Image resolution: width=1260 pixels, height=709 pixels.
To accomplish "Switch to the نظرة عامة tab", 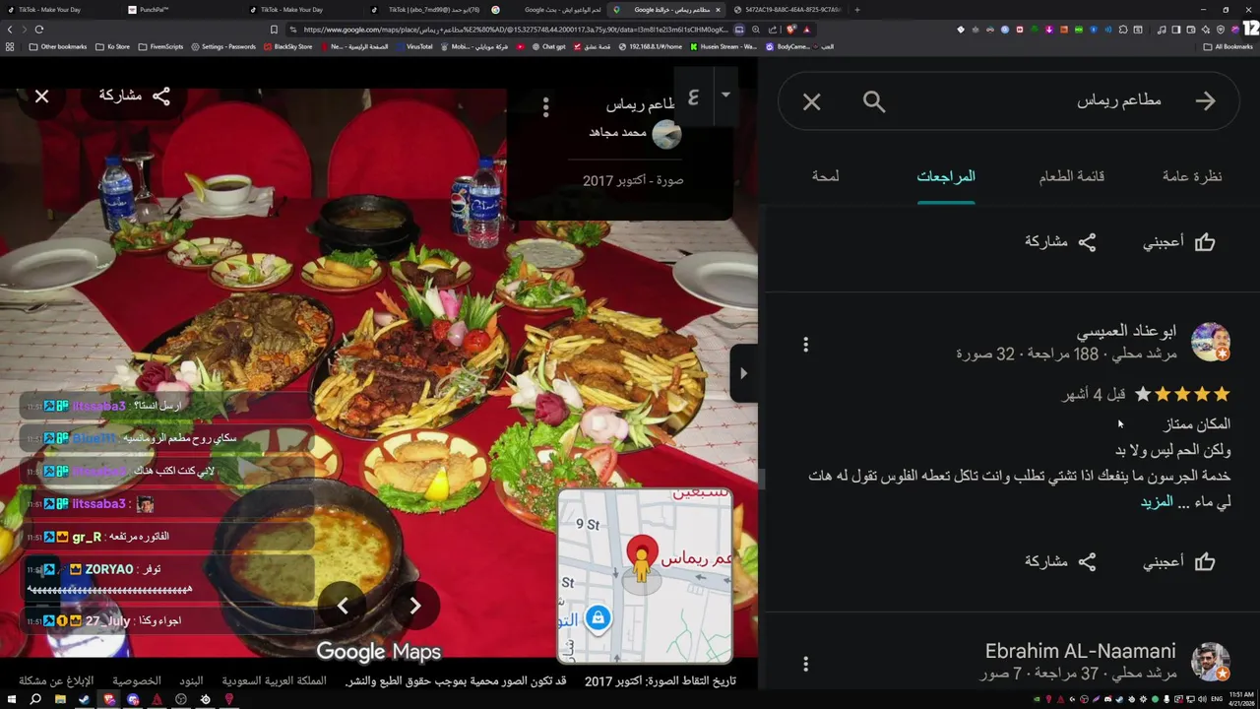I will (1192, 176).
